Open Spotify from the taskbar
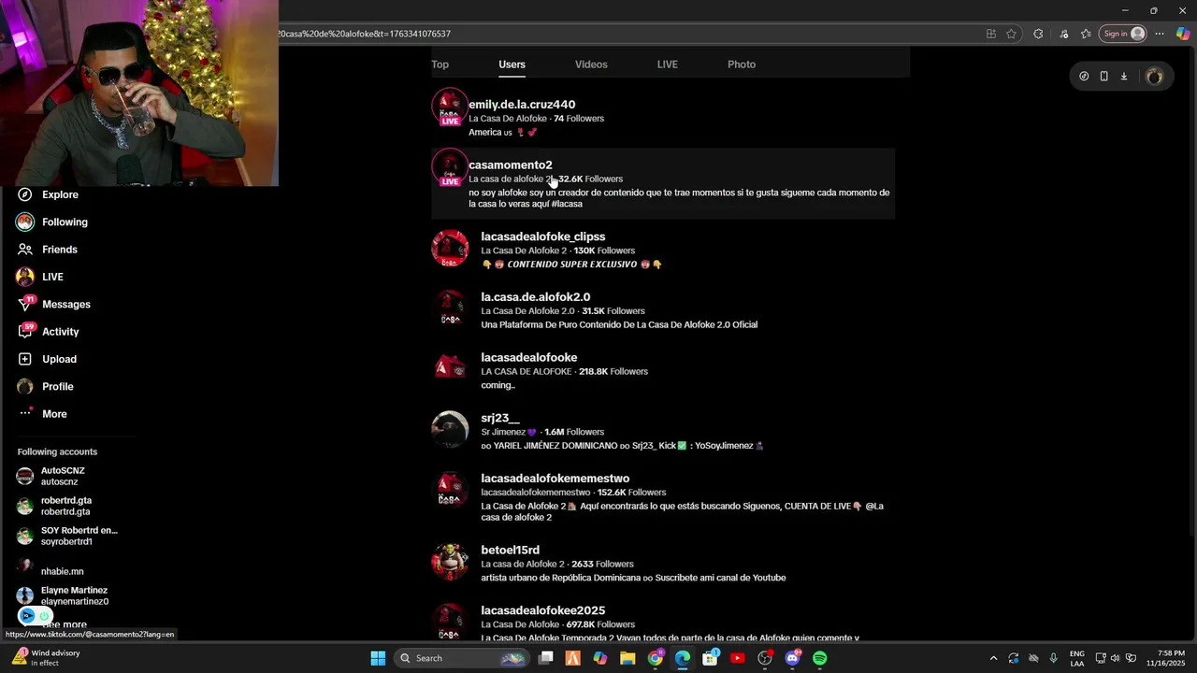This screenshot has height=673, width=1197. pyautogui.click(x=820, y=658)
